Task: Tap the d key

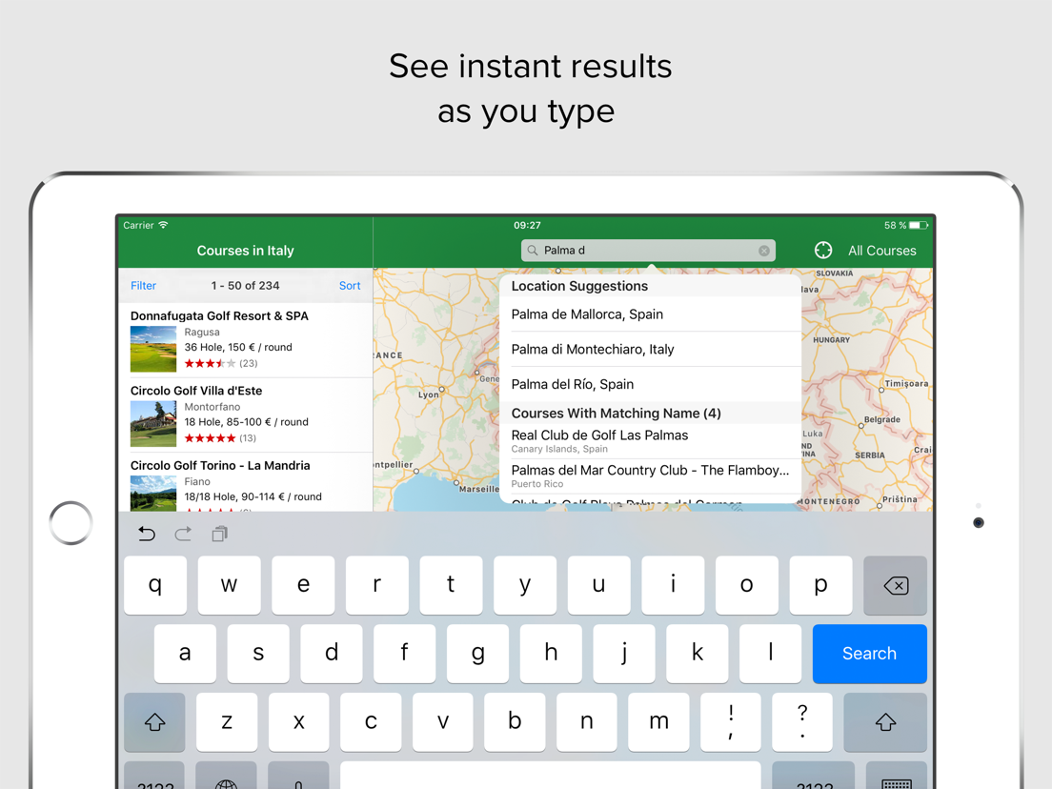Action: point(332,654)
